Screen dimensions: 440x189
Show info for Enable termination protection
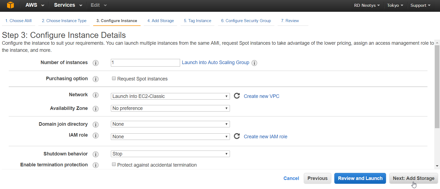tap(96, 165)
